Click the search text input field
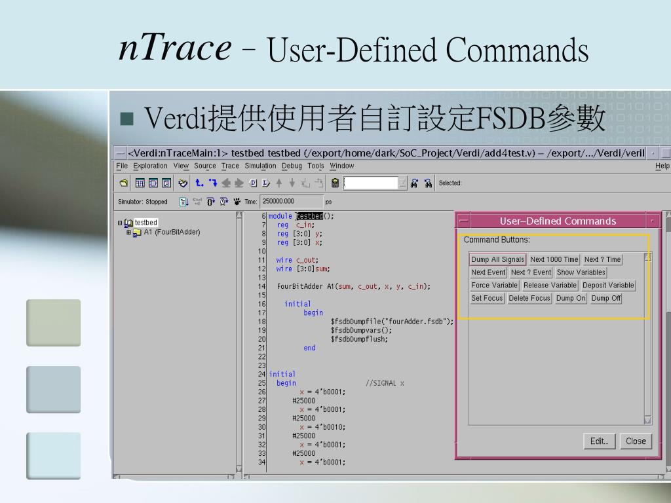The height and width of the screenshot is (503, 671). 371,183
